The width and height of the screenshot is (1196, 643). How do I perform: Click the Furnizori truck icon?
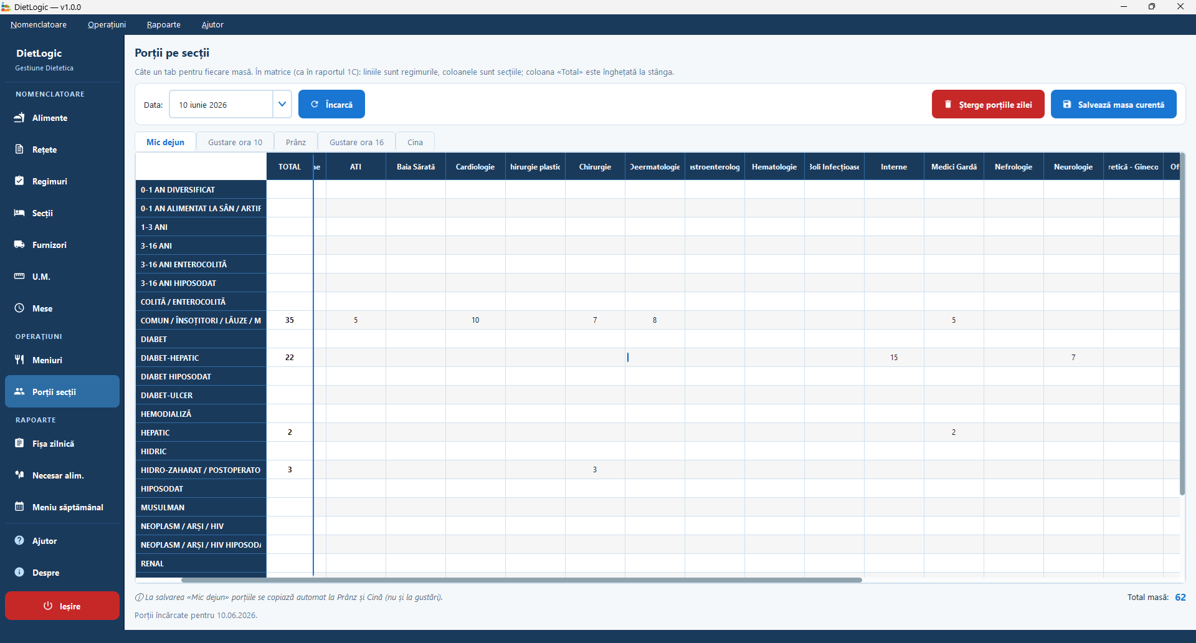coord(19,244)
